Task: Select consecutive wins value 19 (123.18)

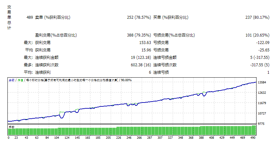Action: pyautogui.click(x=141, y=58)
